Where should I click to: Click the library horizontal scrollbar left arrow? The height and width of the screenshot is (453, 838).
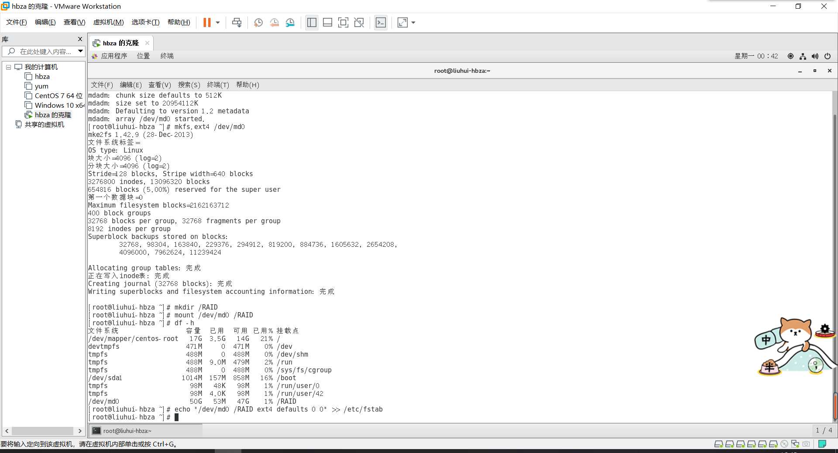coord(7,431)
